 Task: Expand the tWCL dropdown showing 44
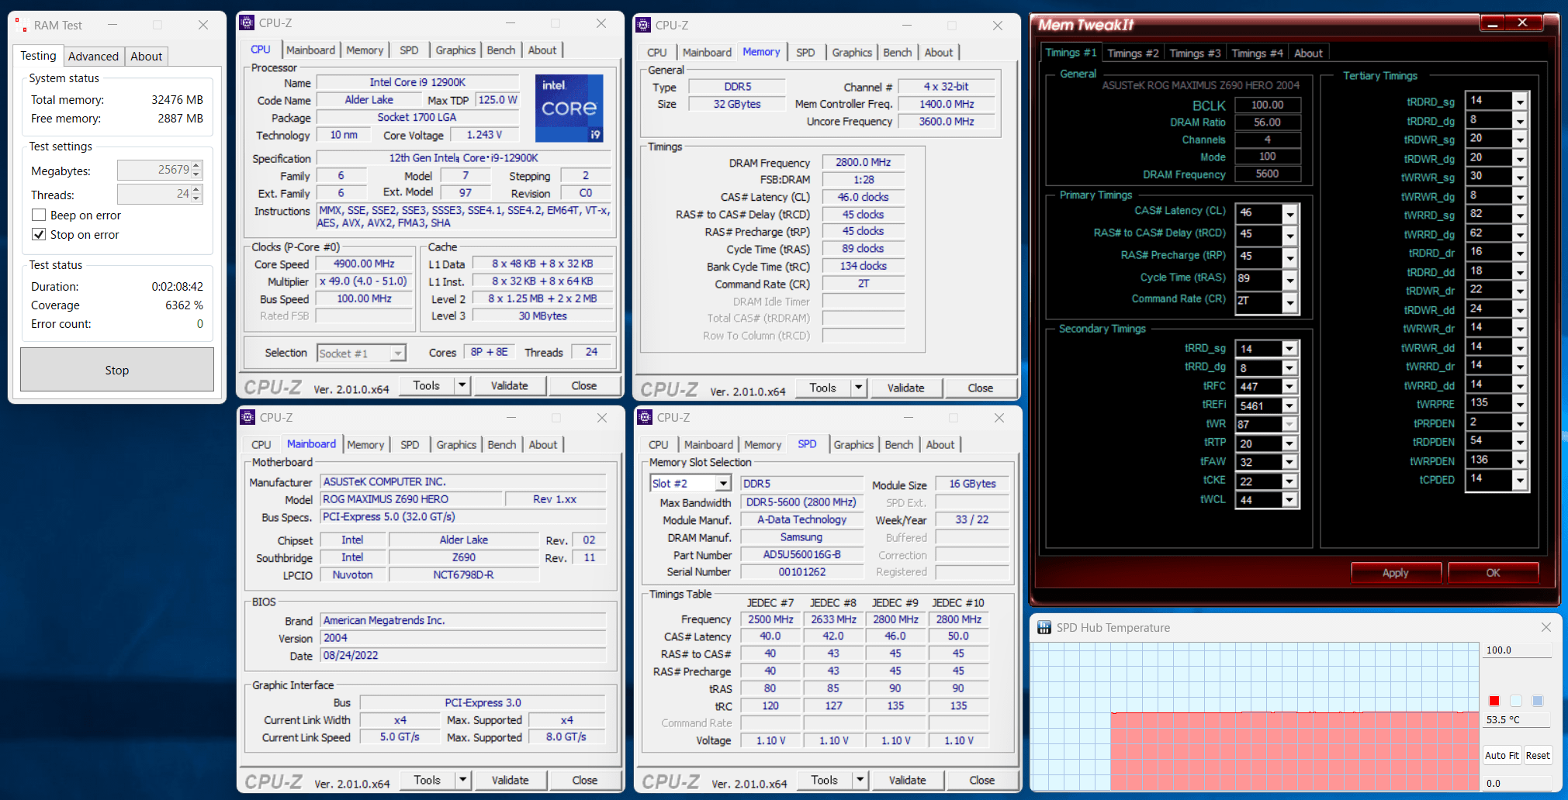point(1289,500)
